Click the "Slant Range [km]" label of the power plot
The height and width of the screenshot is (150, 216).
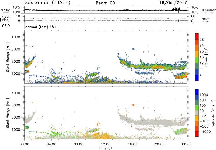8,57
